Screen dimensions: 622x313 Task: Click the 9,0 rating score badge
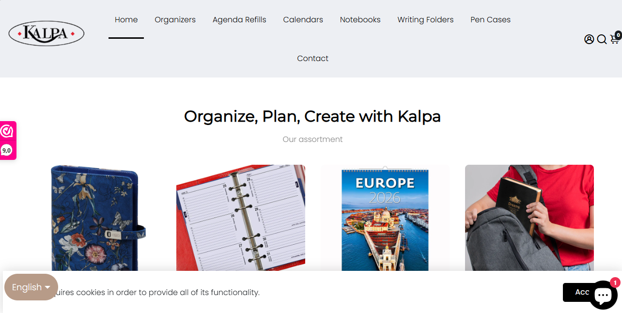pos(7,151)
